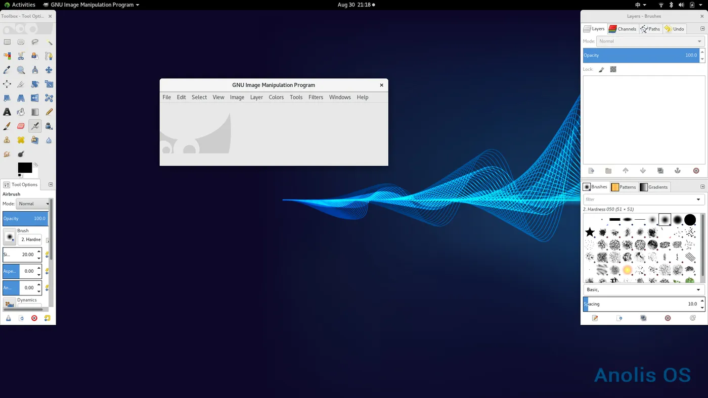This screenshot has height=398, width=708.
Task: Switch to the Patterns tab
Action: pyautogui.click(x=624, y=187)
